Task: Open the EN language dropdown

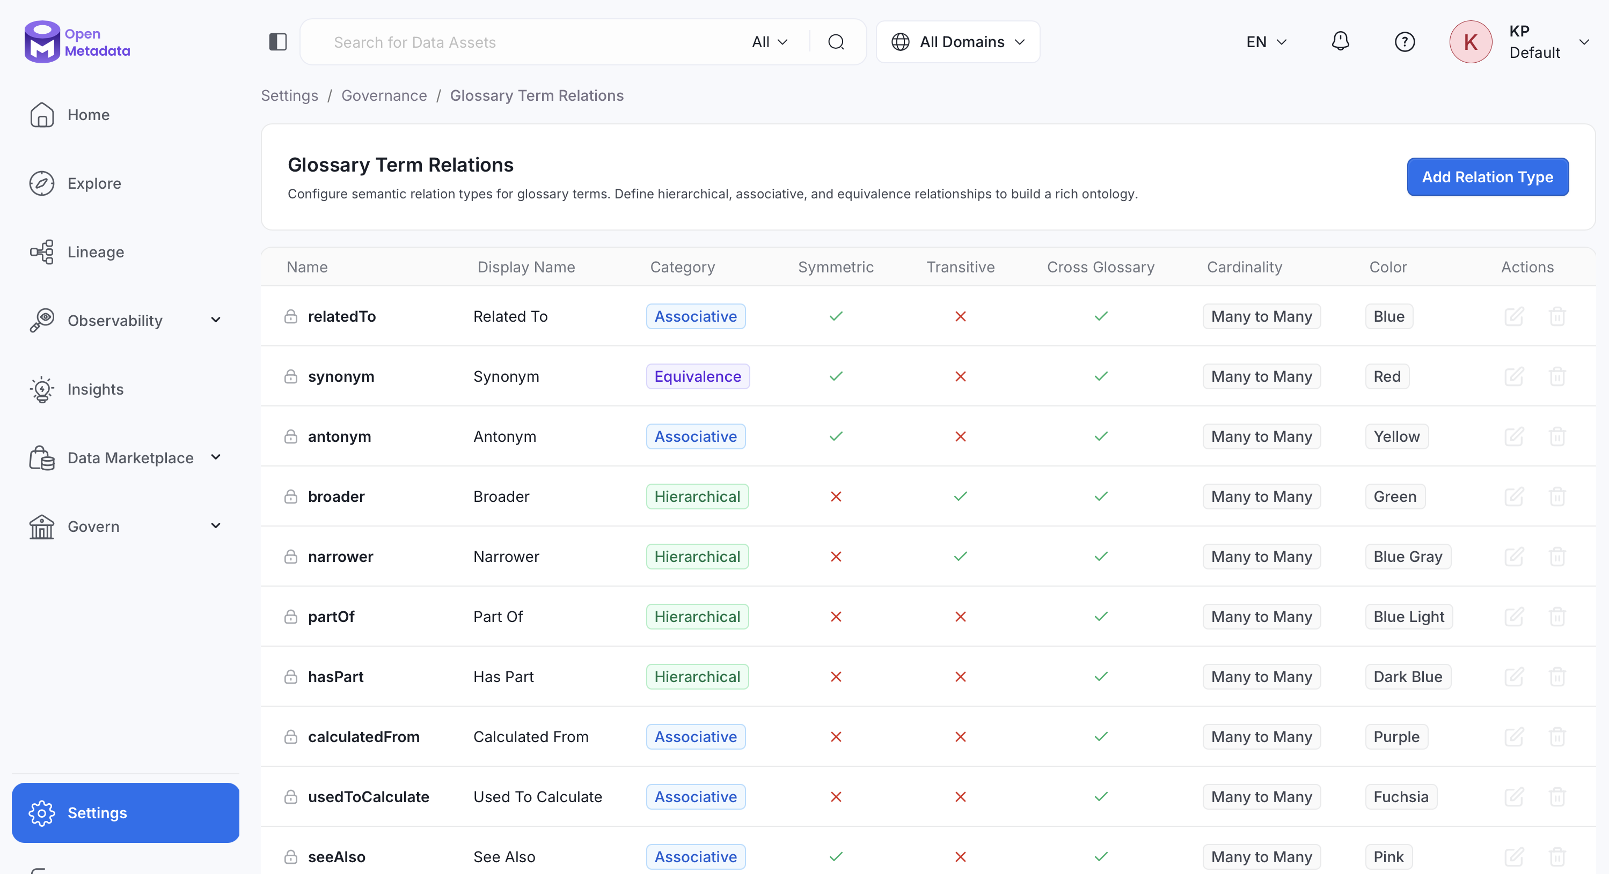Action: tap(1266, 42)
